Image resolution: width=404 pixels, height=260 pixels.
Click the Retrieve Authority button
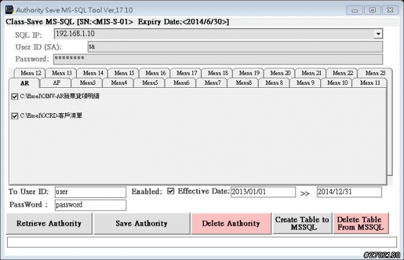click(x=49, y=223)
